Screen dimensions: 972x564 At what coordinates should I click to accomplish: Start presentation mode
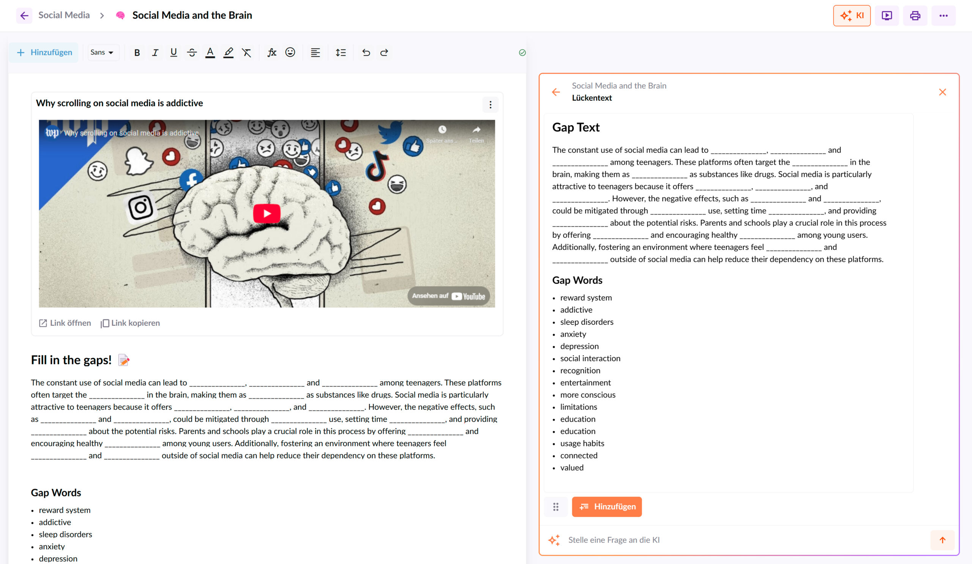(887, 16)
